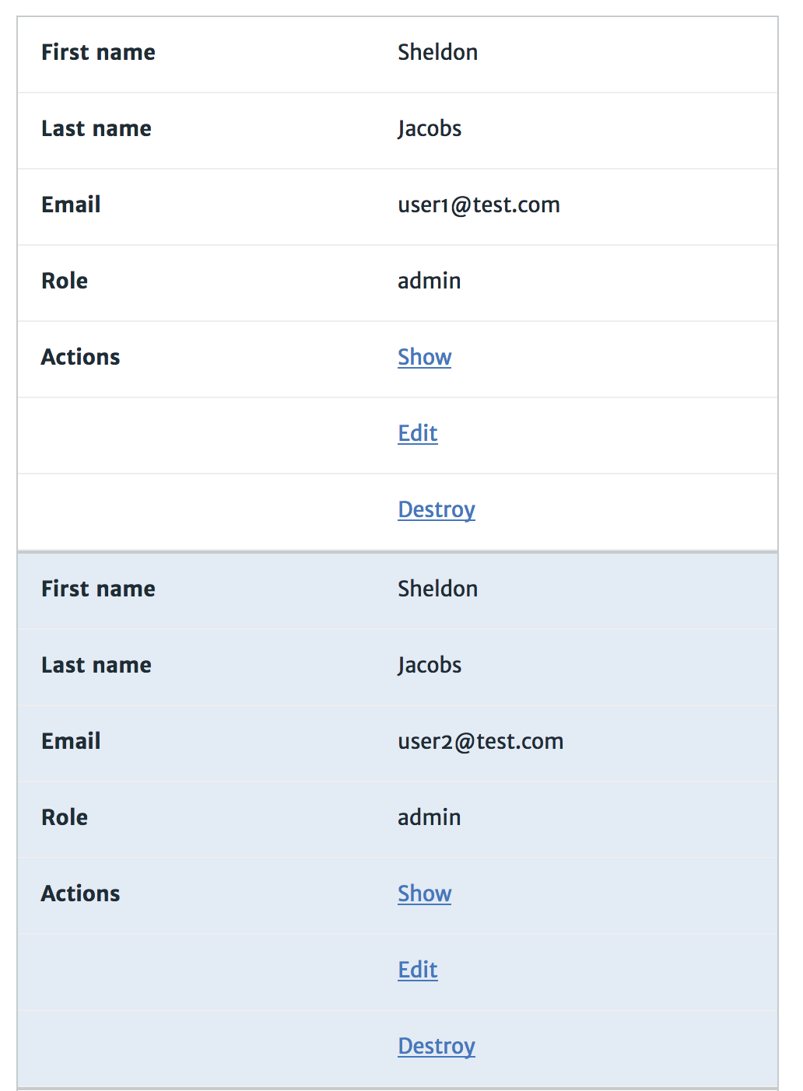Click the Show link for user1@test.com
The width and height of the screenshot is (803, 1091).
coord(424,357)
